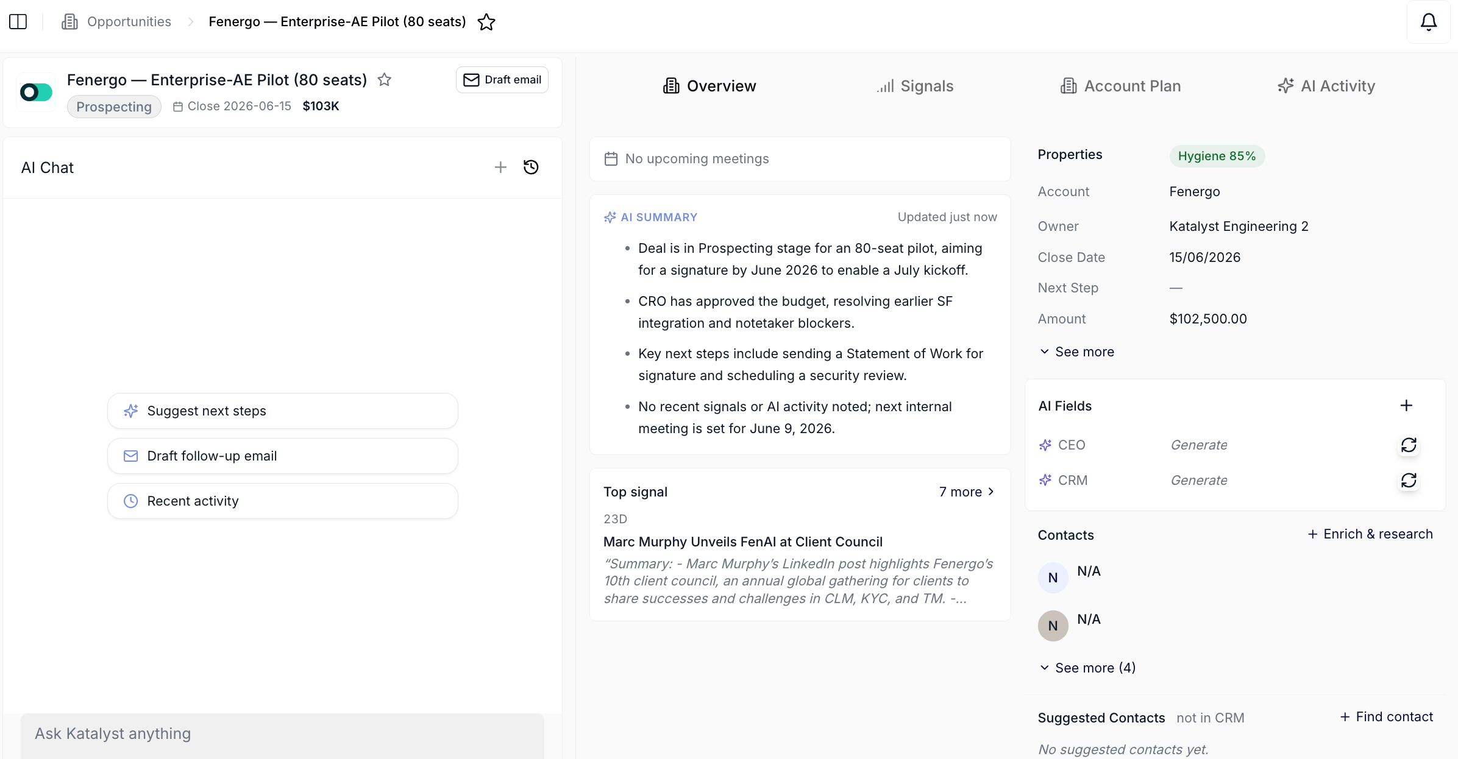Viewport: 1458px width, 759px height.
Task: Click the Opportunities building icon in breadcrumb
Action: click(70, 22)
